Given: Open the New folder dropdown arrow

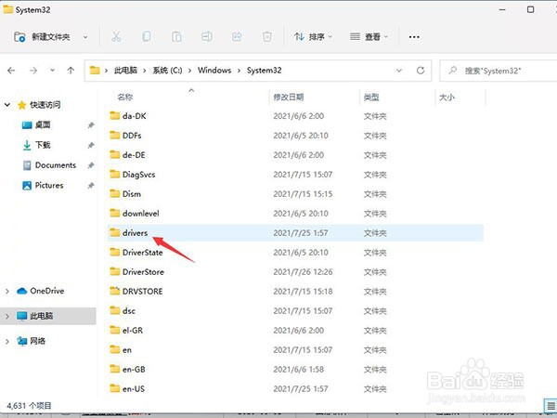Looking at the screenshot, I should (85, 37).
